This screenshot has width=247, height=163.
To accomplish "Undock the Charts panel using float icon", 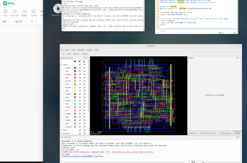I will (237, 58).
